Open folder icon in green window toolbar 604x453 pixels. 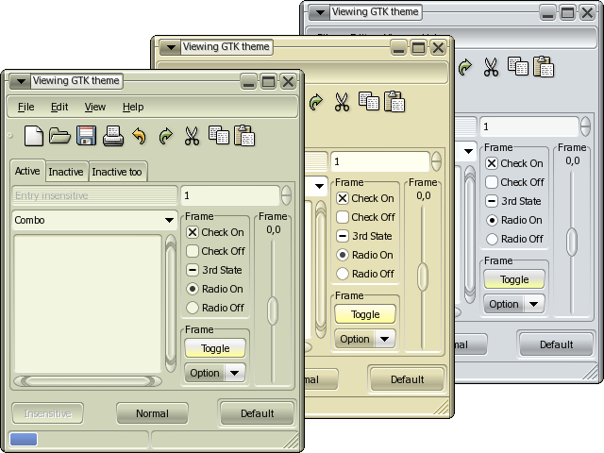click(59, 136)
